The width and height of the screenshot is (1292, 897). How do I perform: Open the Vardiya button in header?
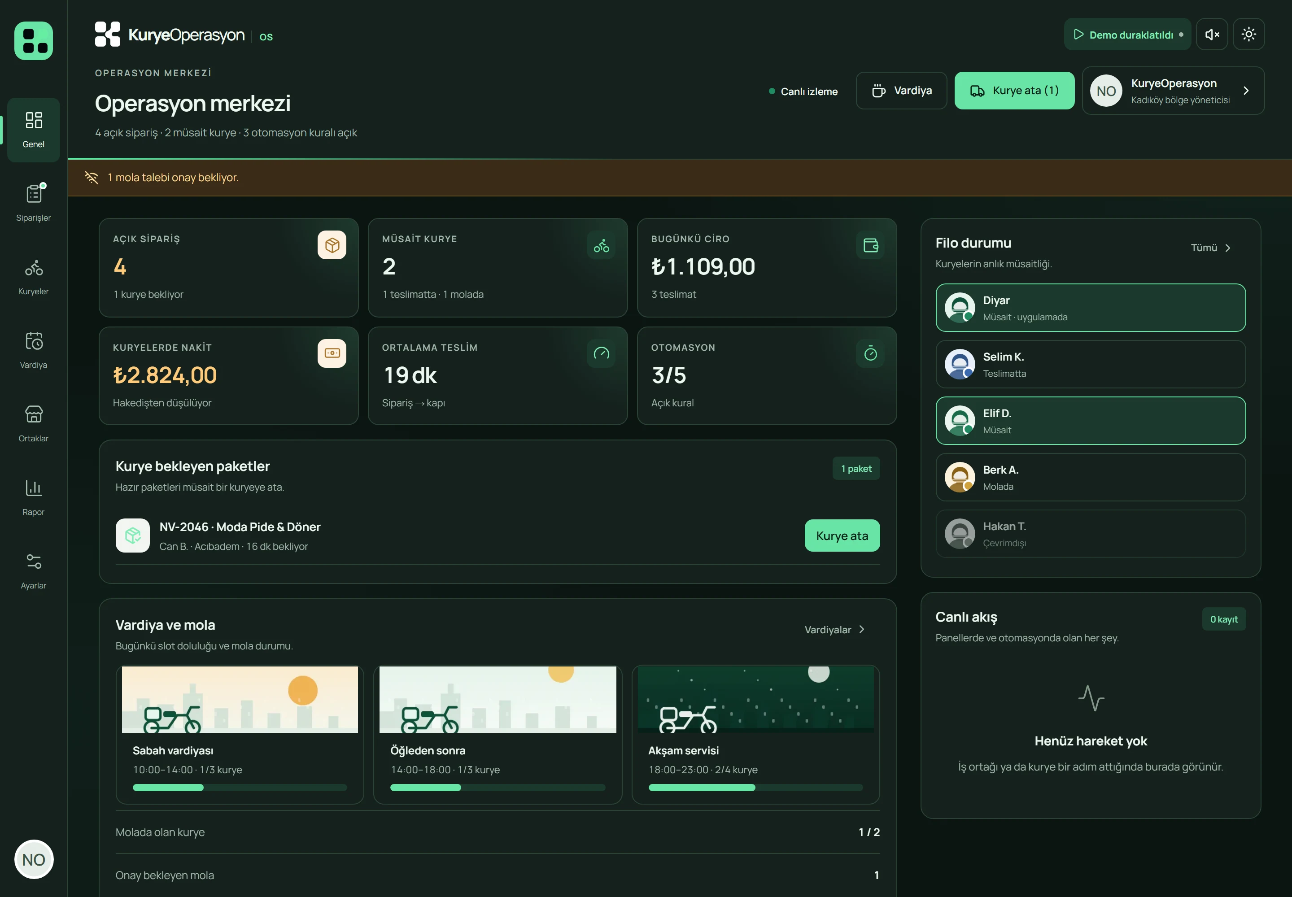point(901,91)
